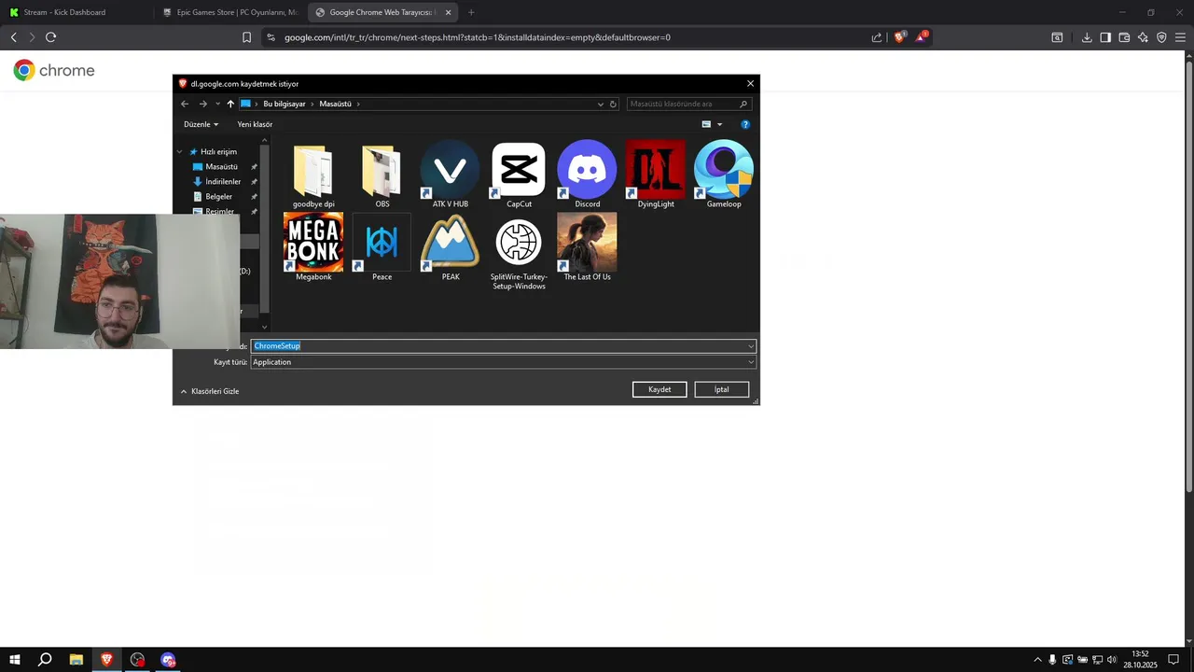Go up one folder level
Viewport: 1194px width, 672px height.
230,104
